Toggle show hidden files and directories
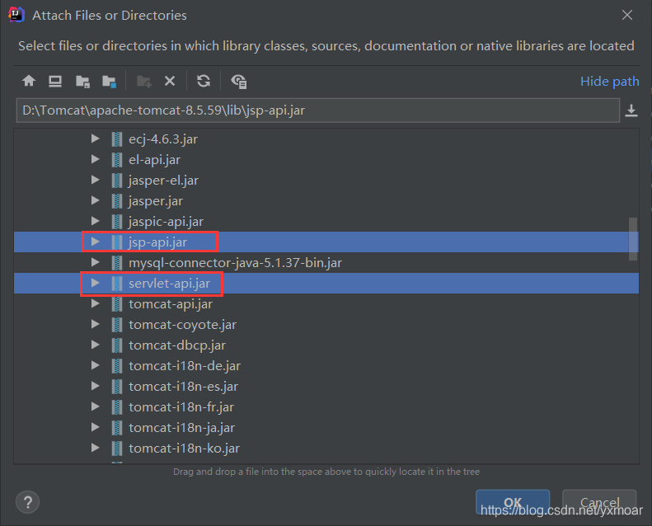This screenshot has height=526, width=652. (239, 81)
